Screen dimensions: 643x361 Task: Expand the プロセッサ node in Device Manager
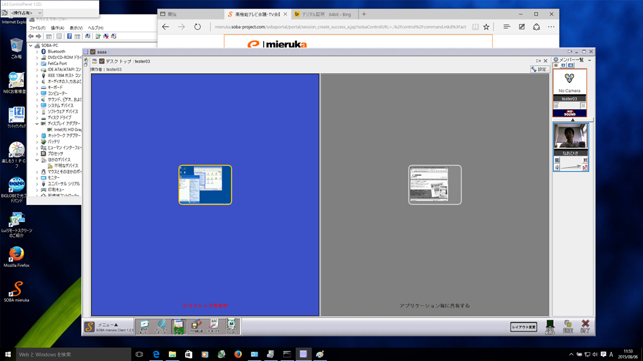pos(37,154)
